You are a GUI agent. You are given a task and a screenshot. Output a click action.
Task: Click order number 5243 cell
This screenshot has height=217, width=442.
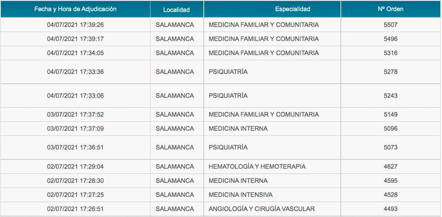tap(391, 96)
